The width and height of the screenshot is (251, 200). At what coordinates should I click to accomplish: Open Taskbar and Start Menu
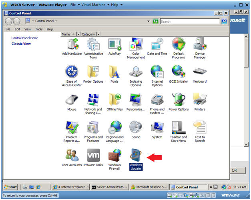[179, 131]
